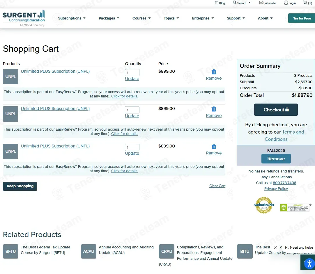Image resolution: width=315 pixels, height=274 pixels.
Task: Expand the Enterprise menu
Action: pyautogui.click(x=203, y=18)
